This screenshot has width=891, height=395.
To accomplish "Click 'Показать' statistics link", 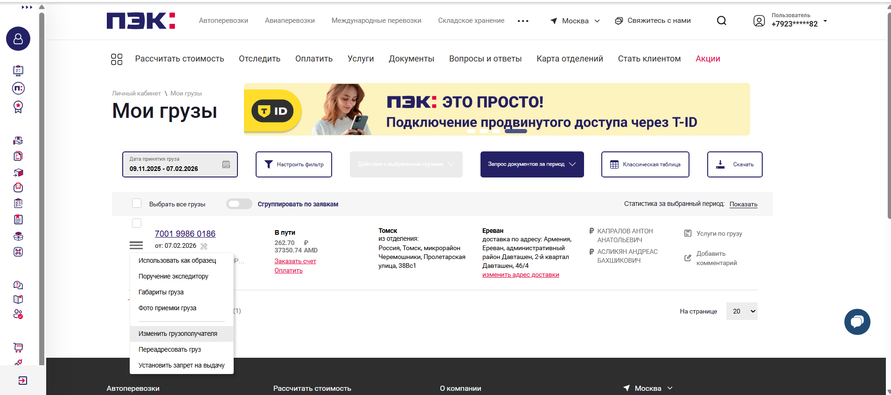I will pos(744,204).
